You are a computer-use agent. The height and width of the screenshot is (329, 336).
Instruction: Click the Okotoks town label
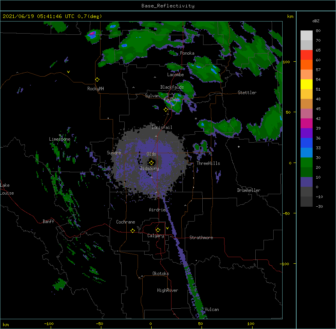[x=161, y=274]
